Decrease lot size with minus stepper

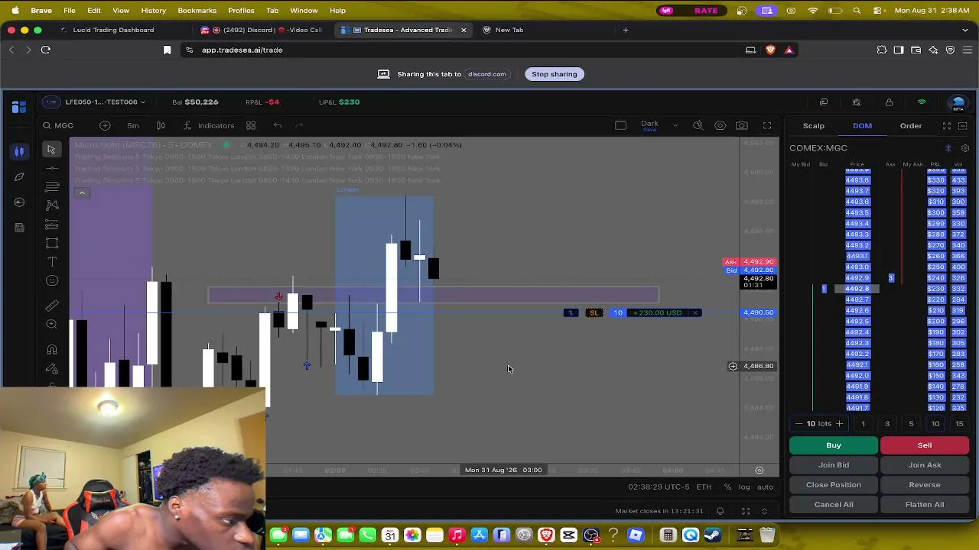(799, 423)
